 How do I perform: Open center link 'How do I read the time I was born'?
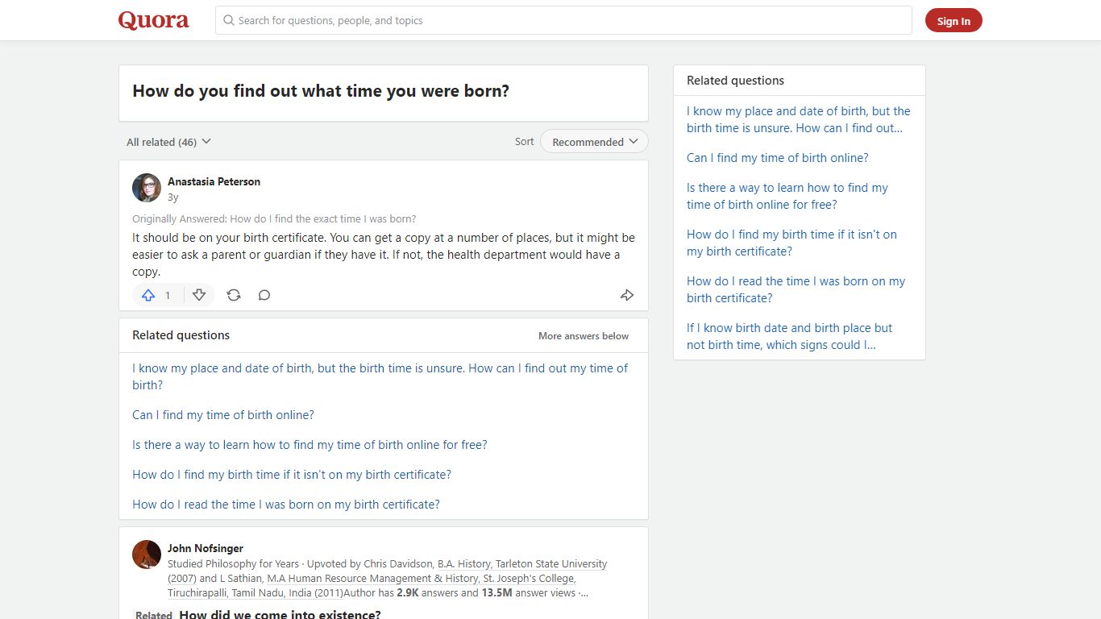pyautogui.click(x=286, y=505)
